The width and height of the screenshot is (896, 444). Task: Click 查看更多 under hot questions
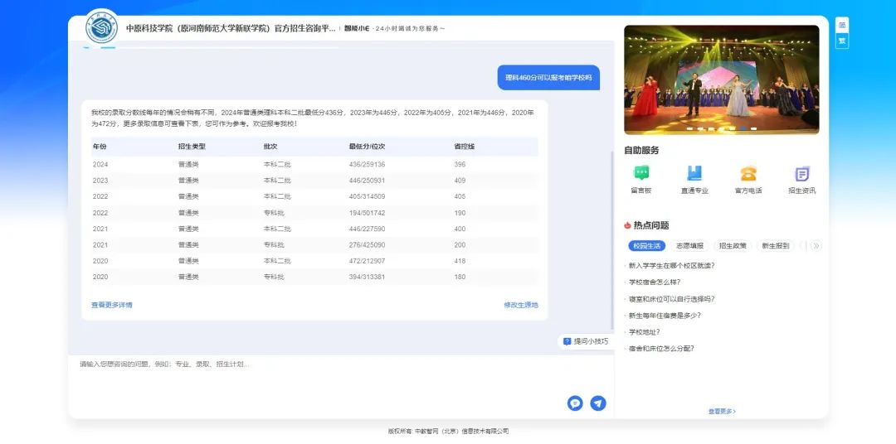tap(722, 411)
